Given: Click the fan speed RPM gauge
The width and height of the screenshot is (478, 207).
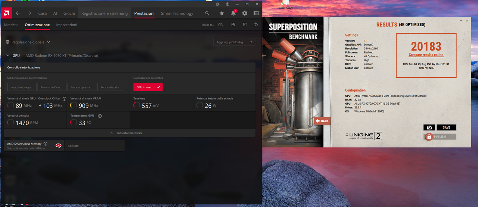Looking at the screenshot, I should [x=11, y=122].
